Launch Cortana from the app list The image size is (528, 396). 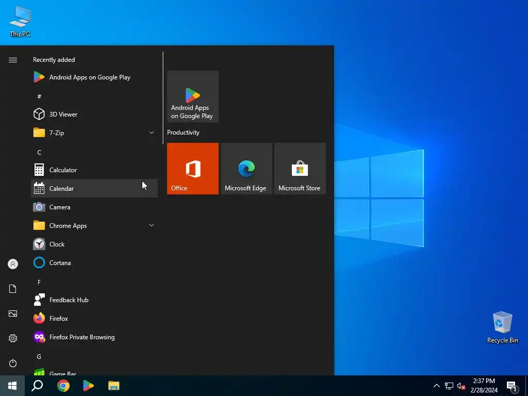click(x=94, y=262)
